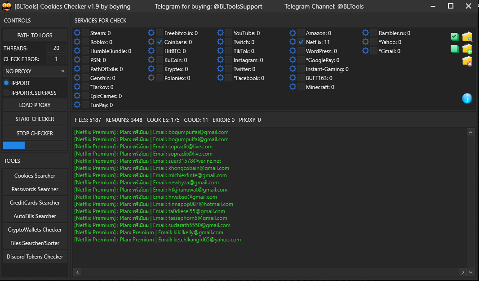Open the gear settings next to EpicGames
479x281 pixels.
[77, 96]
